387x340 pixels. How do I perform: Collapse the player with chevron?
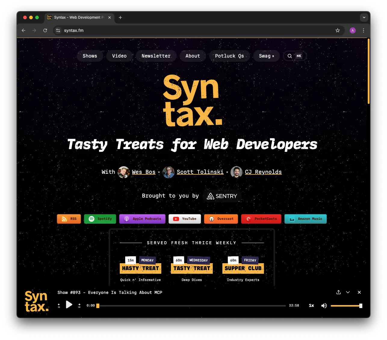tap(348, 292)
